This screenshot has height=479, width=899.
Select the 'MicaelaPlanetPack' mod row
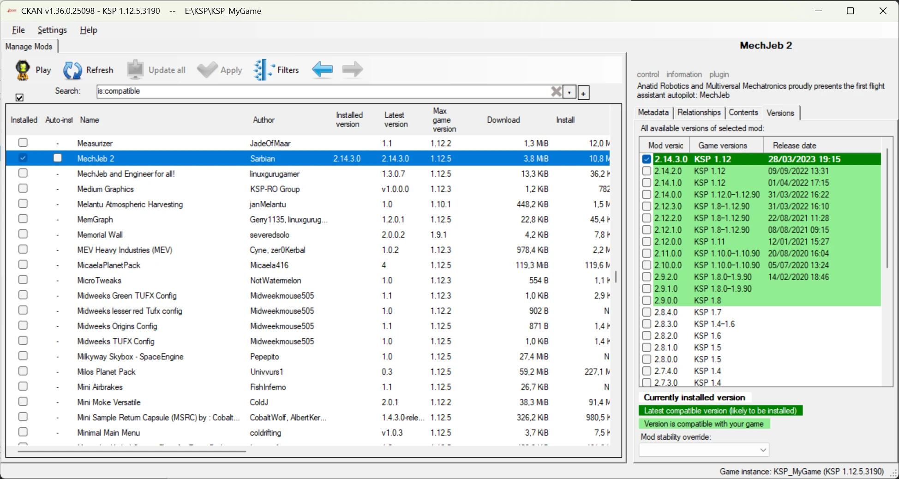pos(307,265)
